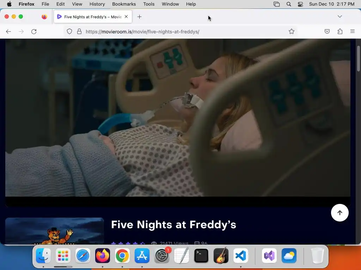Open TextEdit from the Dock
This screenshot has height=270, width=361.
coord(182,256)
